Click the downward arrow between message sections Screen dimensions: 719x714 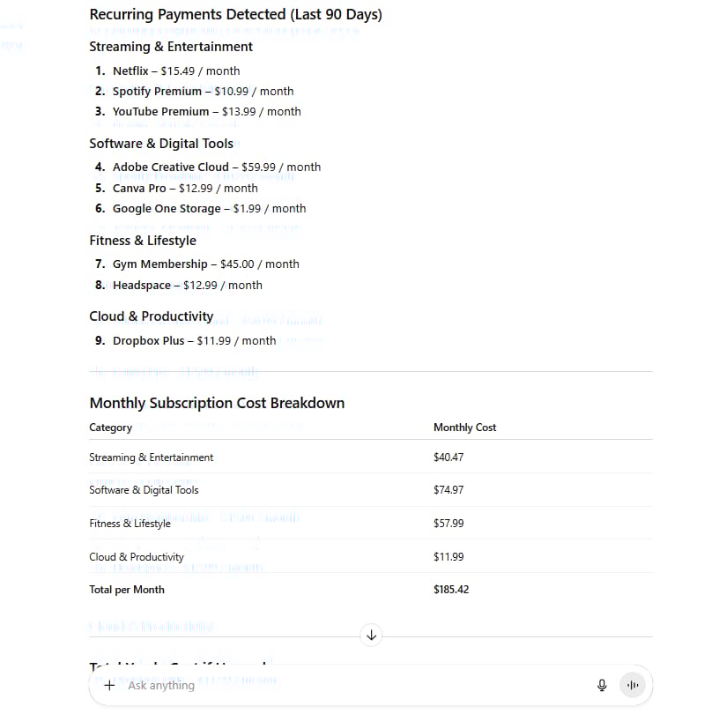point(371,635)
